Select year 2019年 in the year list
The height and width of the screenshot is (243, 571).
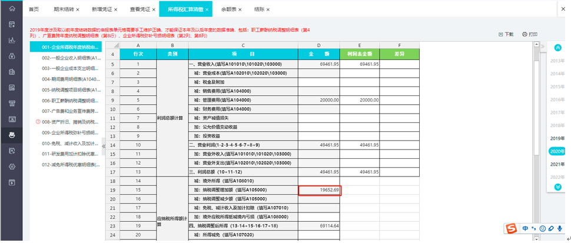click(557, 138)
